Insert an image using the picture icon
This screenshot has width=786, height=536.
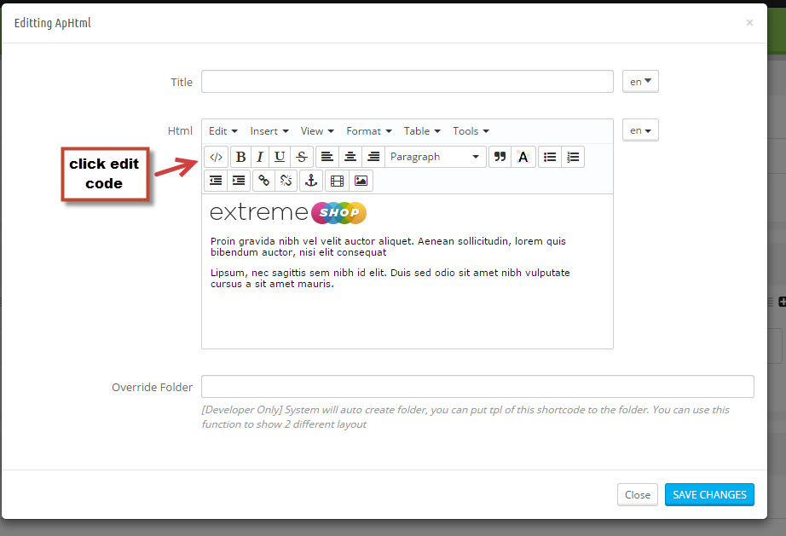click(x=361, y=181)
